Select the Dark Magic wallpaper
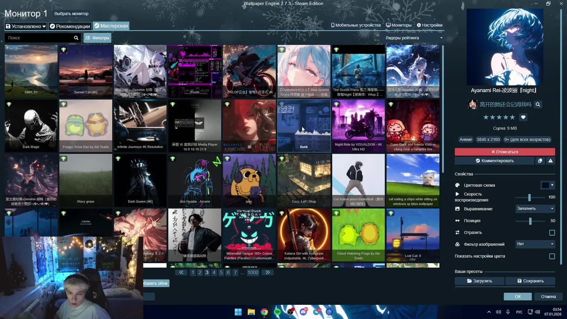 31,126
